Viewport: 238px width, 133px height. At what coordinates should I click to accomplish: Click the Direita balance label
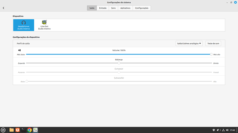point(216,63)
